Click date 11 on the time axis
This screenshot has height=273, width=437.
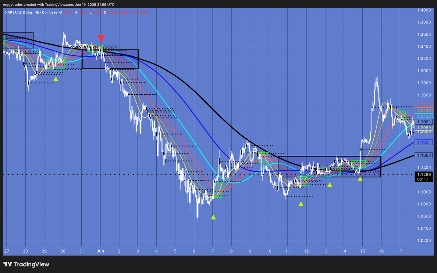click(x=288, y=251)
